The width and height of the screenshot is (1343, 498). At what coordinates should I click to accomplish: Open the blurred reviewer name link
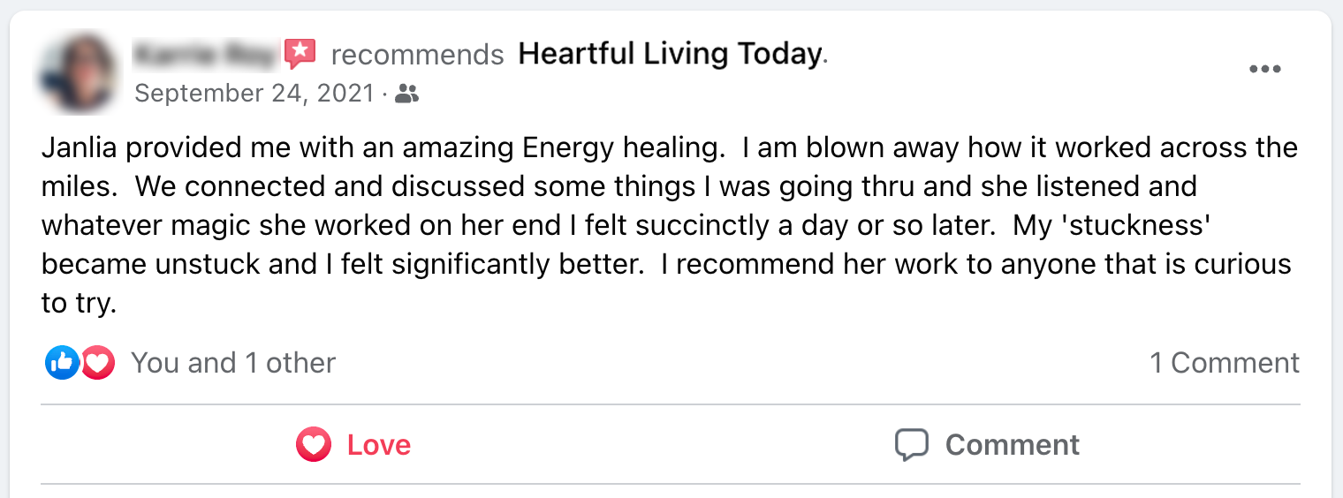click(x=205, y=55)
